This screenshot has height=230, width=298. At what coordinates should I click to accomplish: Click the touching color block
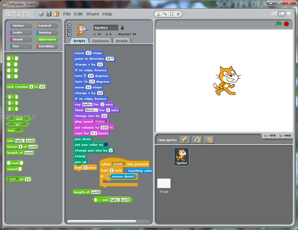(140, 171)
